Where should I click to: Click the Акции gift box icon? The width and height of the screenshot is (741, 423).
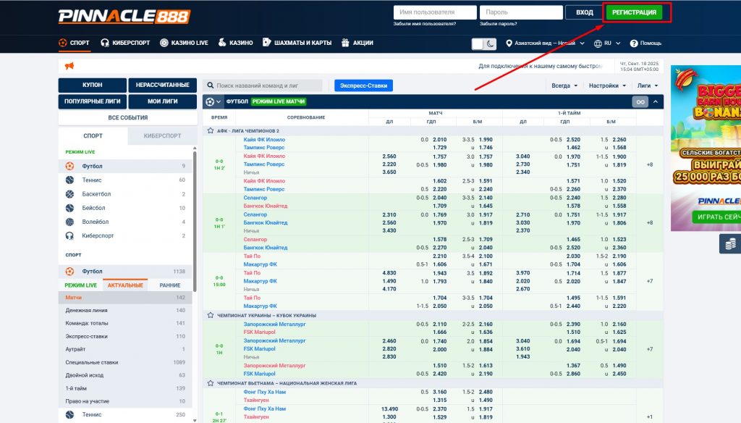pos(345,43)
